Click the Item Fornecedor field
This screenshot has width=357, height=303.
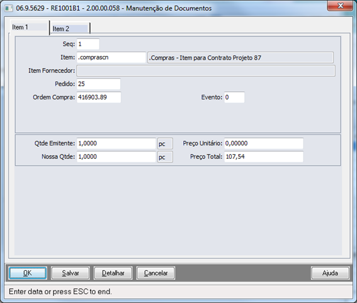pos(206,71)
